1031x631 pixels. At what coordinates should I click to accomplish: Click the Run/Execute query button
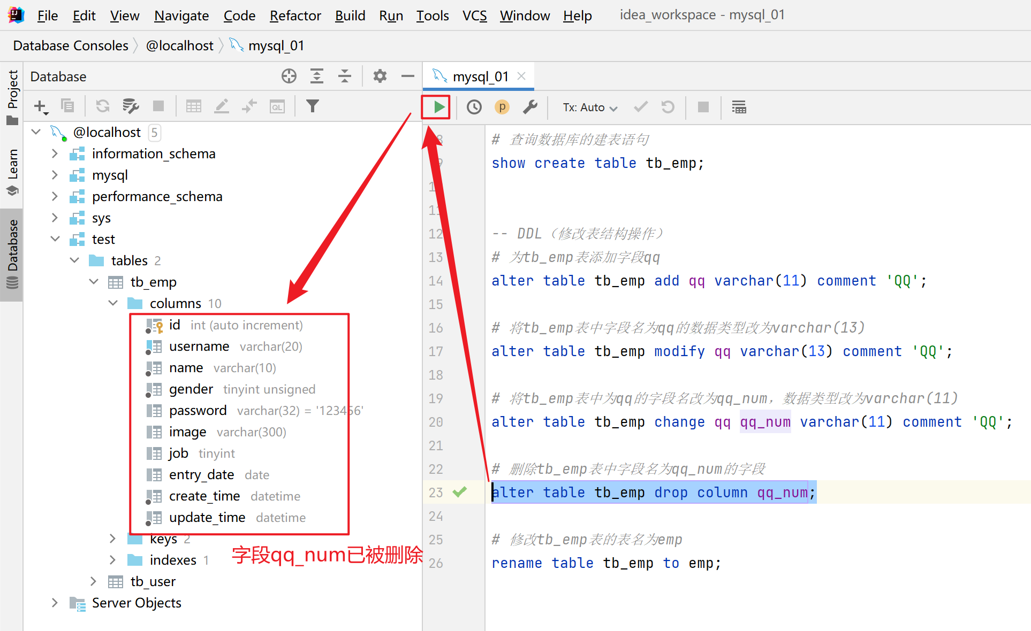point(437,106)
